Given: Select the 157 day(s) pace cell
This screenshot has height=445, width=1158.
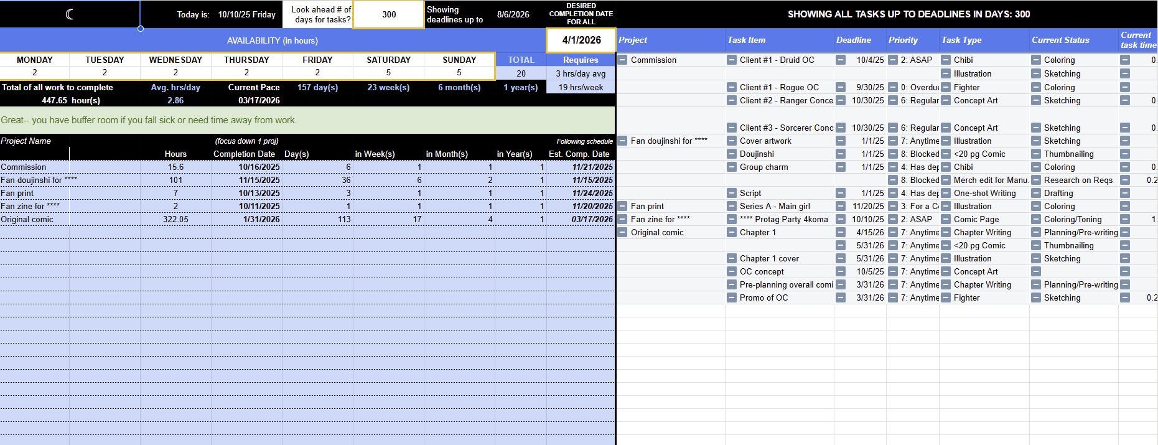Looking at the screenshot, I should pyautogui.click(x=317, y=87).
